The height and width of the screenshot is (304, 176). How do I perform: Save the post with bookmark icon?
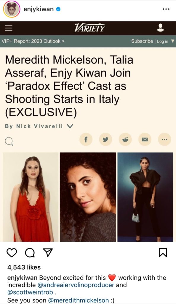pyautogui.click(x=163, y=253)
